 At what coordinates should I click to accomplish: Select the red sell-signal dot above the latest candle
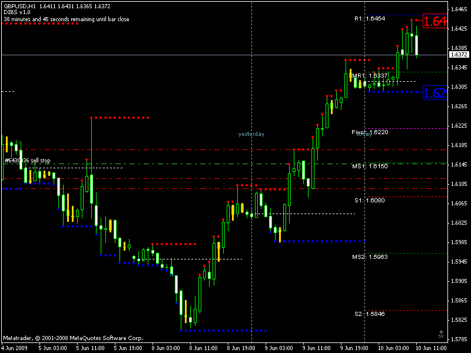[412, 19]
